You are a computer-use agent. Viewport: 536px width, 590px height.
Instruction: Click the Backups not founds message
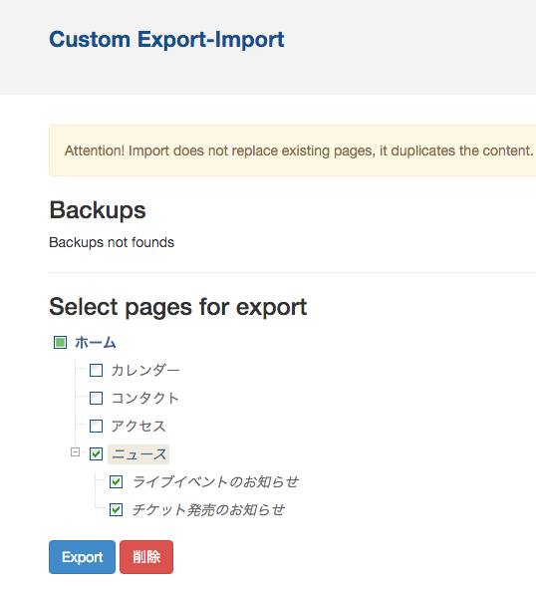pos(112,243)
